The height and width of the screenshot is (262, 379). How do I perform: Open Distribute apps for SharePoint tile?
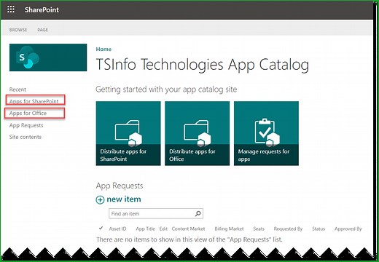[x=128, y=133]
